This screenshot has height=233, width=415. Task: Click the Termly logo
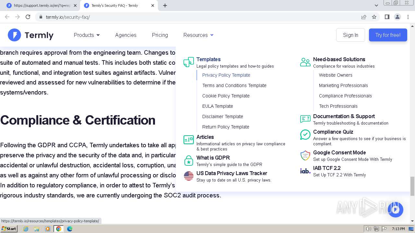(x=31, y=35)
